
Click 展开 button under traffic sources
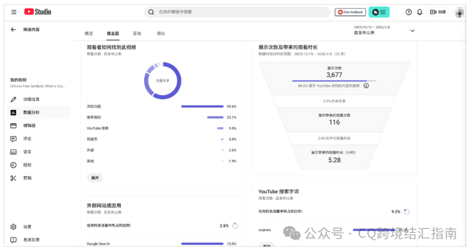tap(95, 178)
